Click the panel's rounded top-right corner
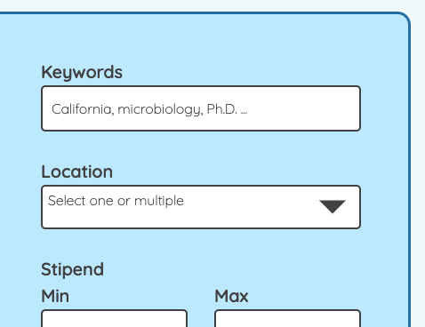Screen dimensions: 425x327 (x=405, y=18)
